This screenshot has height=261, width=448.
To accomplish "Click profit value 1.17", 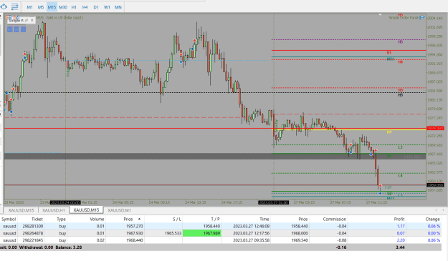I will coord(401,226).
